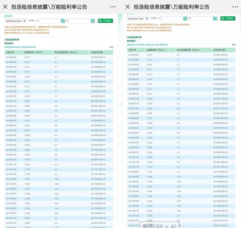The image size is (241, 228).
Task: Open the three-dot menu on right page
Action: (235, 7)
